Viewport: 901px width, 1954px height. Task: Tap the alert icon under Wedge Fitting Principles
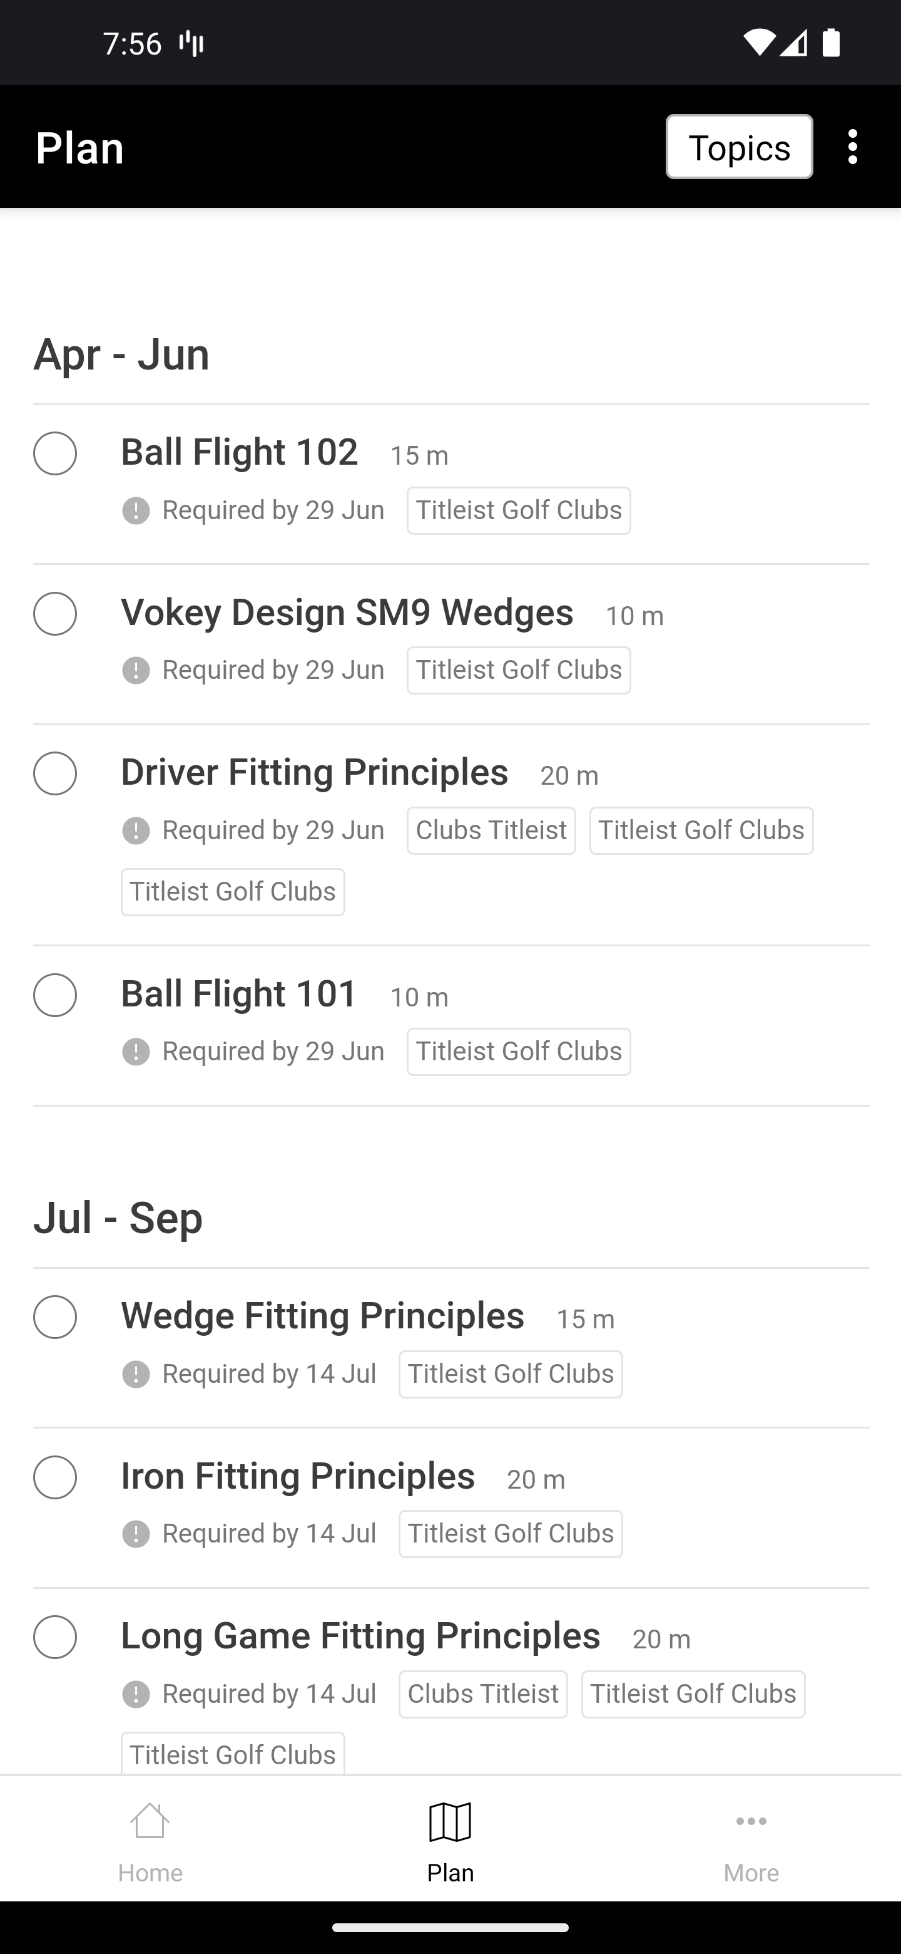tap(136, 1375)
